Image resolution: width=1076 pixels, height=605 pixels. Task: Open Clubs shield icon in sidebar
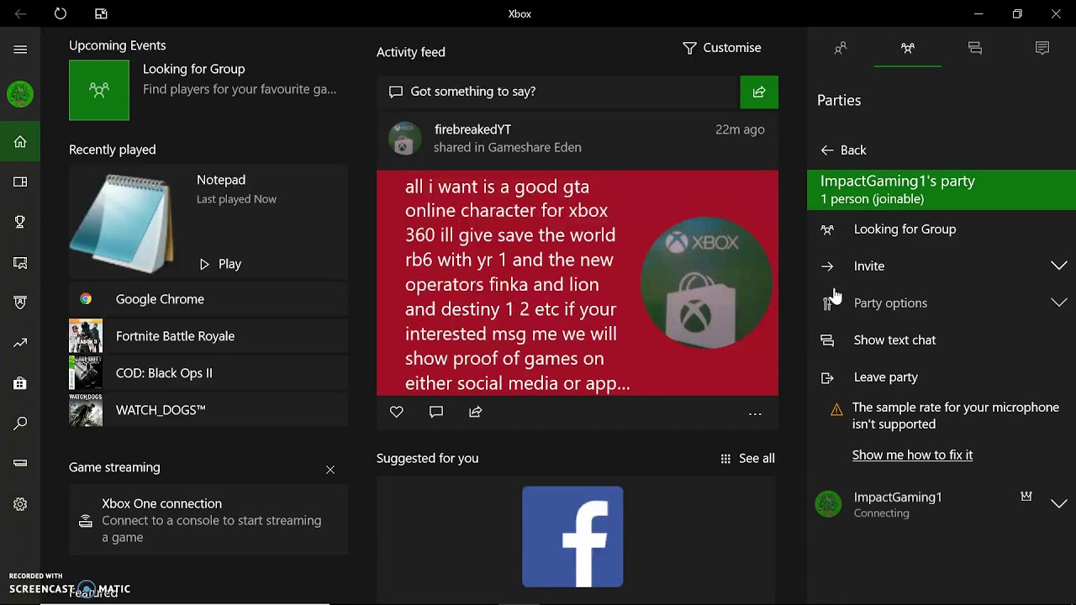(20, 302)
